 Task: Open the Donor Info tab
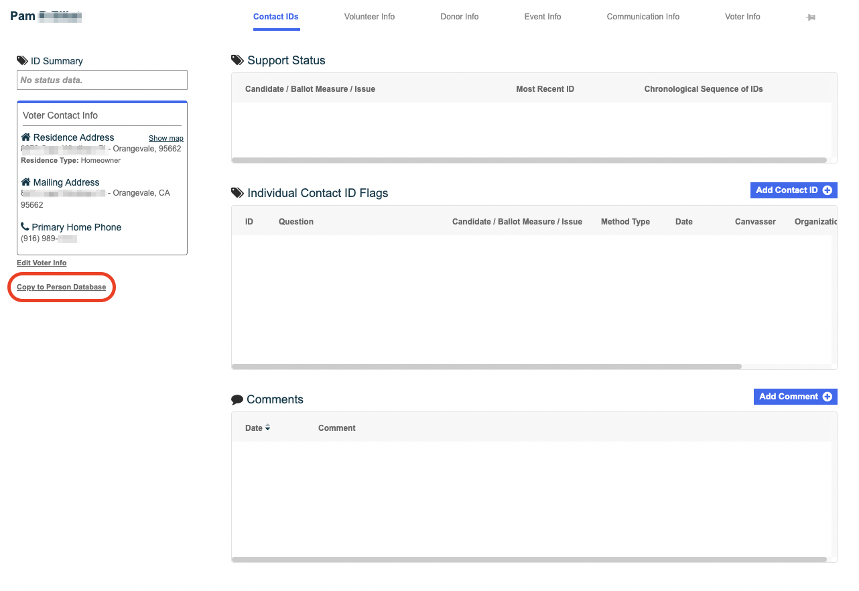point(459,17)
